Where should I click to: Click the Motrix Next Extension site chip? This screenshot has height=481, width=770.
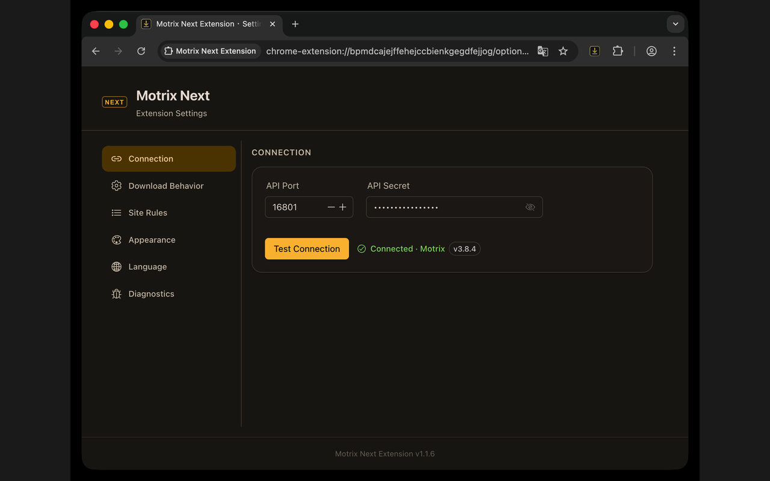point(211,51)
